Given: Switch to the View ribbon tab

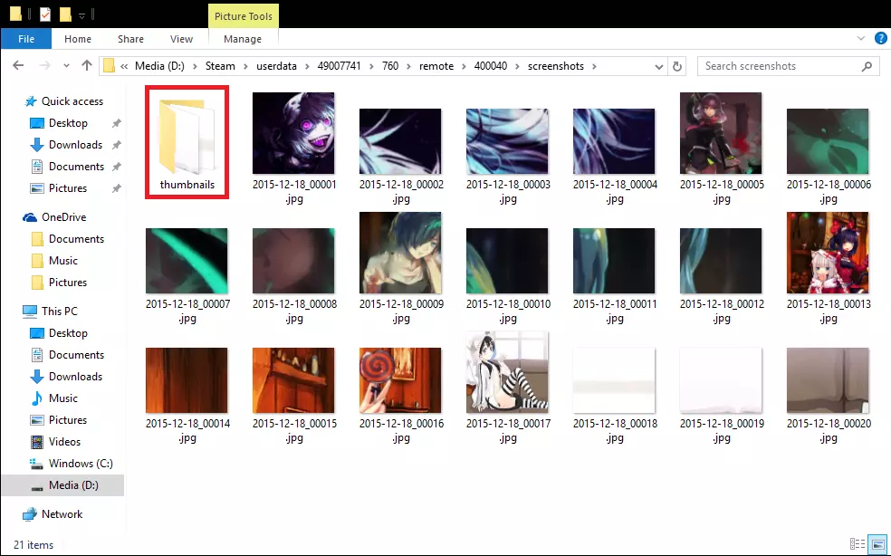Looking at the screenshot, I should coord(181,39).
